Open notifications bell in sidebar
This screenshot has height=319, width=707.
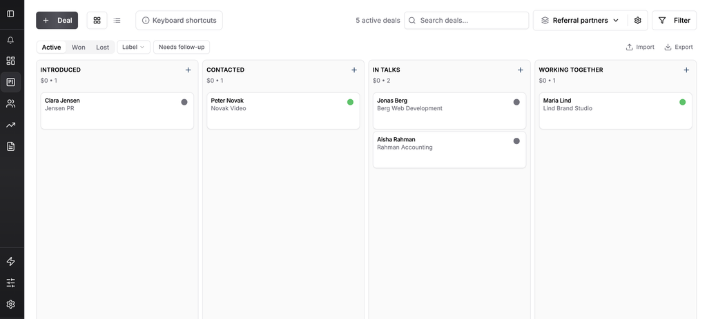10,40
